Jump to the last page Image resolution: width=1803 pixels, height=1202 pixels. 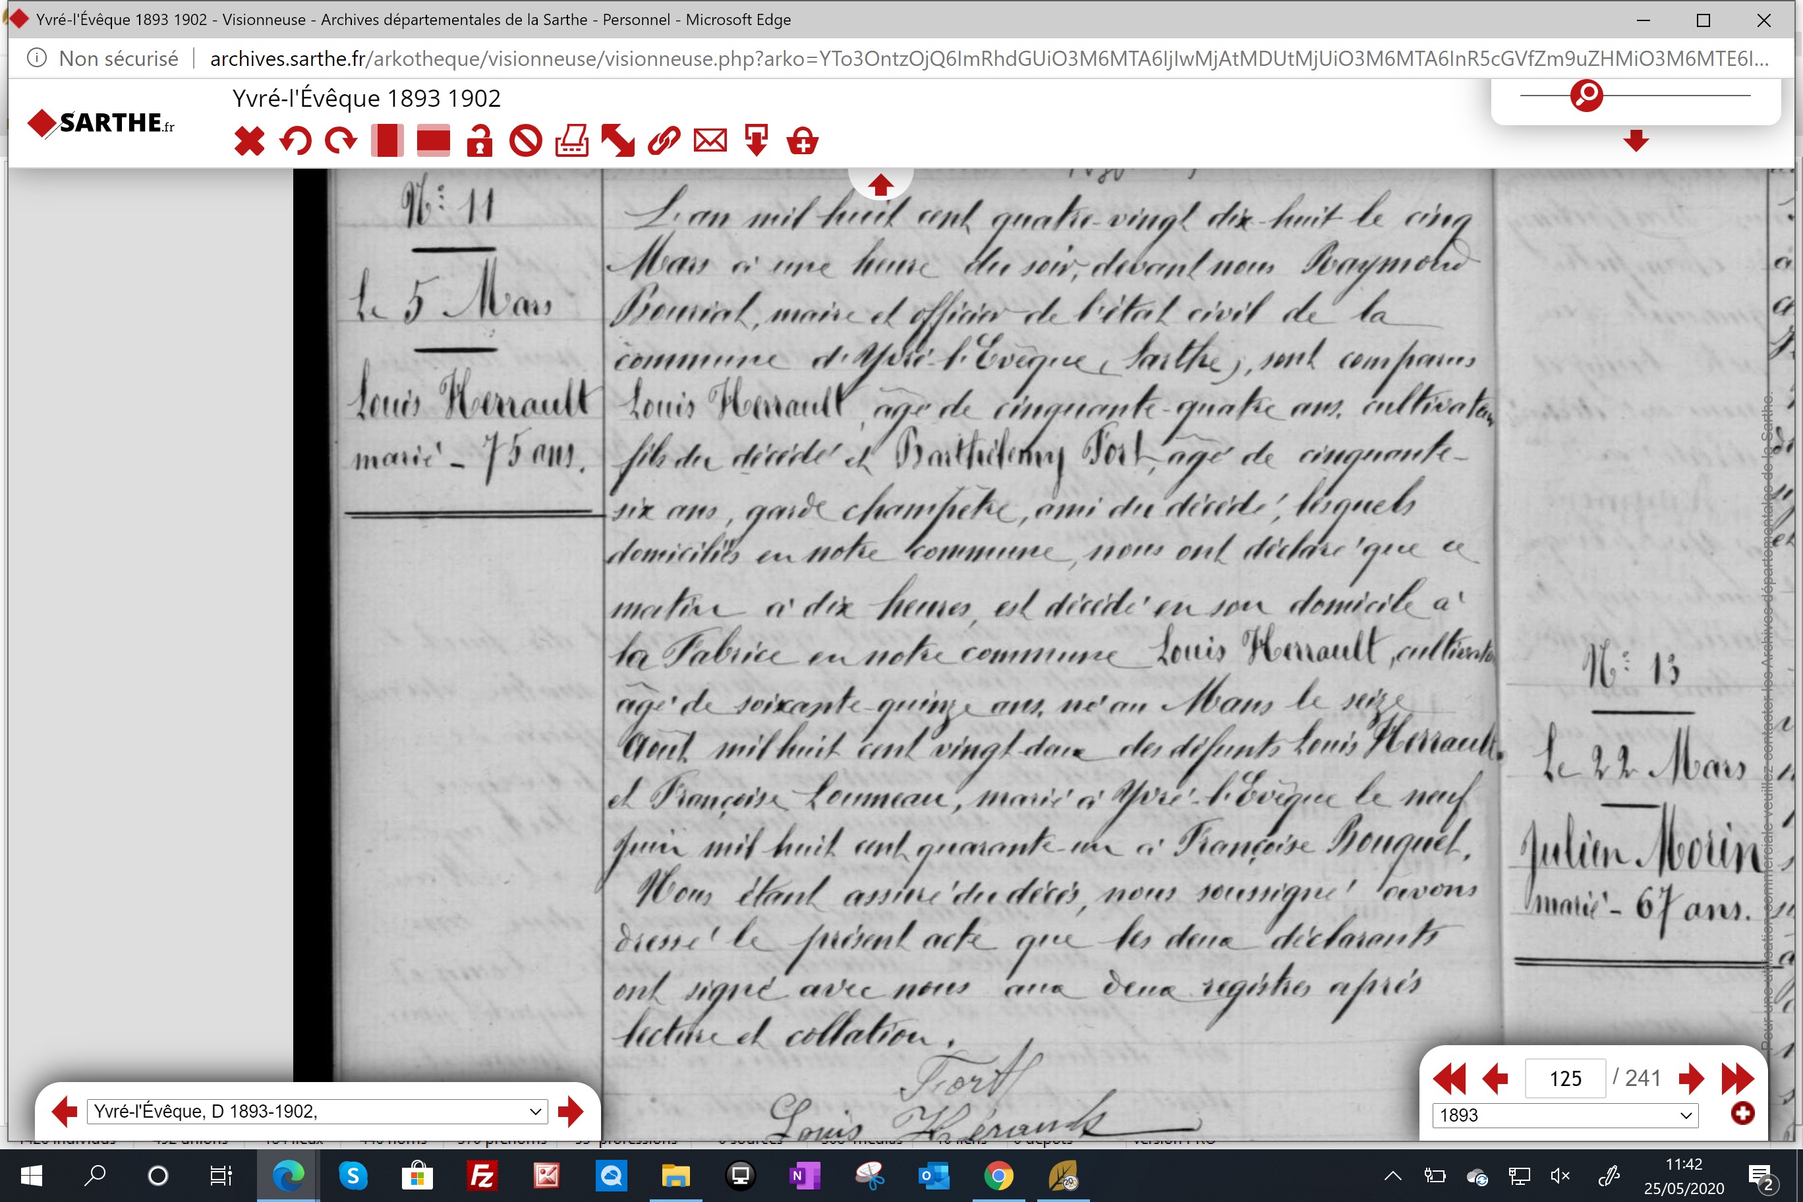(x=1737, y=1079)
